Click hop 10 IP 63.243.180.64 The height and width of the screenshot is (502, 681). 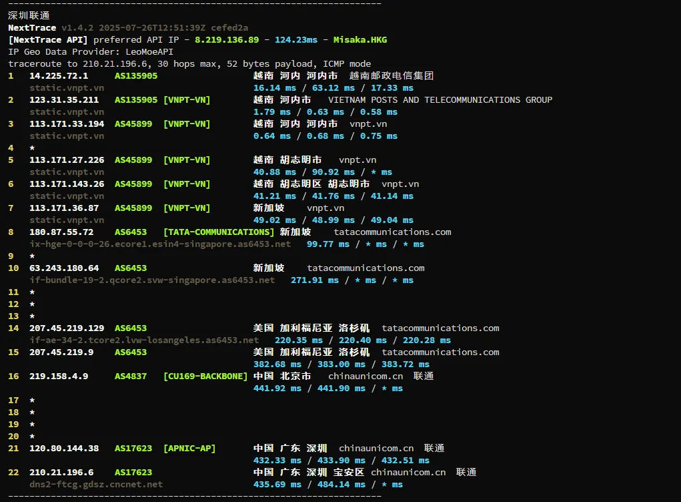pyautogui.click(x=64, y=268)
